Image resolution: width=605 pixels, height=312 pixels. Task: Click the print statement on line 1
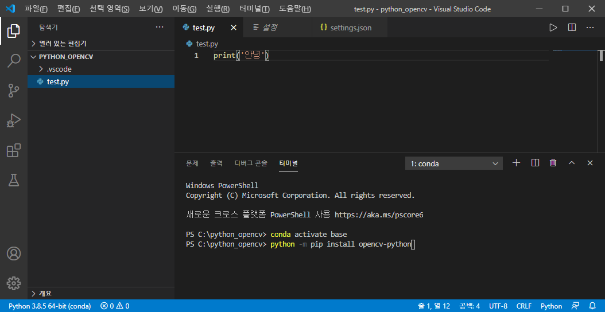point(241,56)
